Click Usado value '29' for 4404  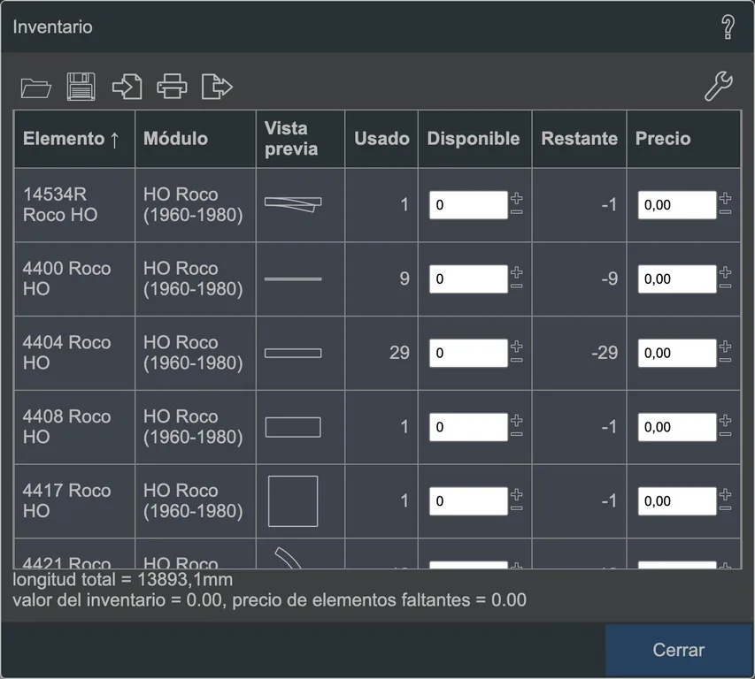tap(399, 353)
